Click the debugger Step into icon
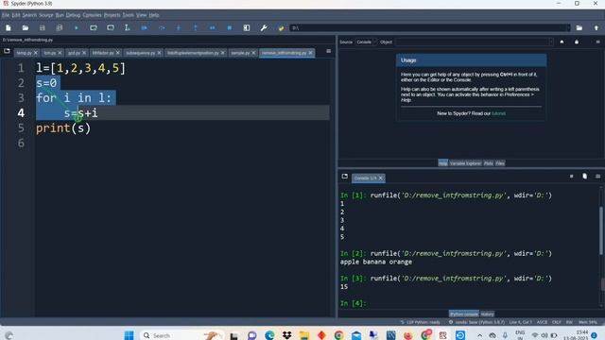 click(179, 27)
